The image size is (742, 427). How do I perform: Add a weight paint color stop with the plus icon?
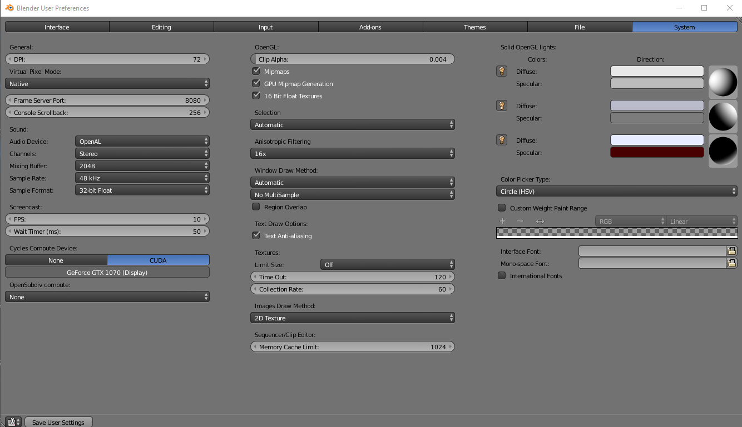click(502, 220)
